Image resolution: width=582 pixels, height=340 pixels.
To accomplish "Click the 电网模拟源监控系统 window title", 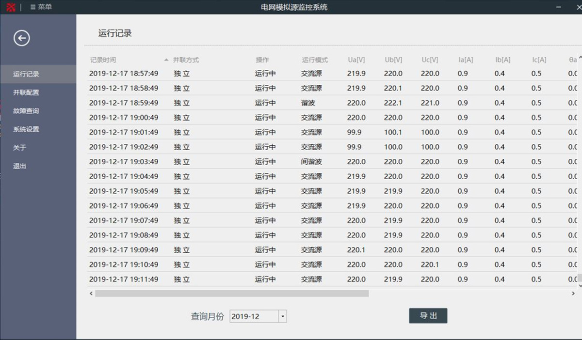I will pos(294,7).
